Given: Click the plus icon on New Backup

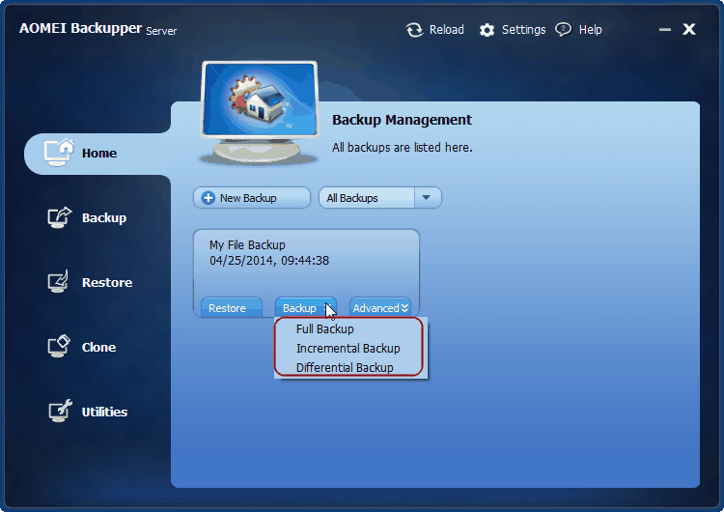Looking at the screenshot, I should click(209, 198).
